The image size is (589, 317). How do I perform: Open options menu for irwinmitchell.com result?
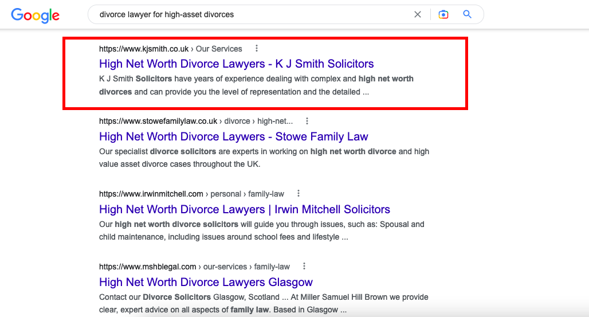[x=299, y=194]
